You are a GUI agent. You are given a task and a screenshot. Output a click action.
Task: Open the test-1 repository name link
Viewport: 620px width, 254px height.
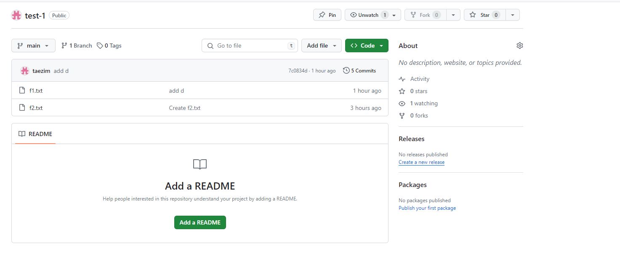(x=35, y=15)
